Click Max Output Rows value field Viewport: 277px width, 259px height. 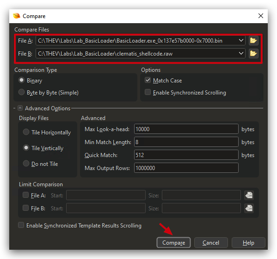(186, 168)
